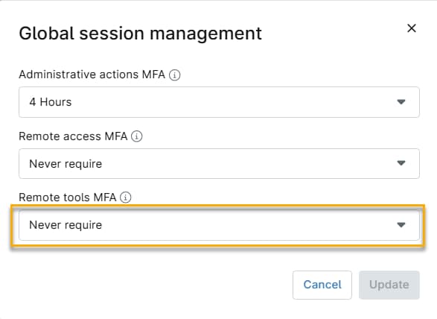Close the Global session management dialog
437x319 pixels.
(412, 28)
